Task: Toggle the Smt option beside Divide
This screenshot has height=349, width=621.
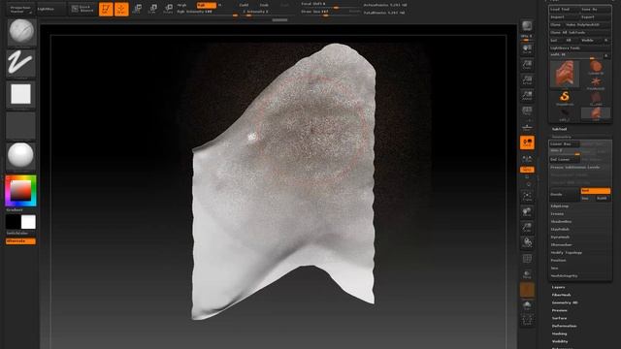Action: coord(595,191)
